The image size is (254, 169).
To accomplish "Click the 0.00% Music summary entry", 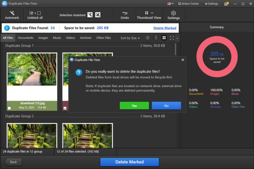I will pos(236,92).
